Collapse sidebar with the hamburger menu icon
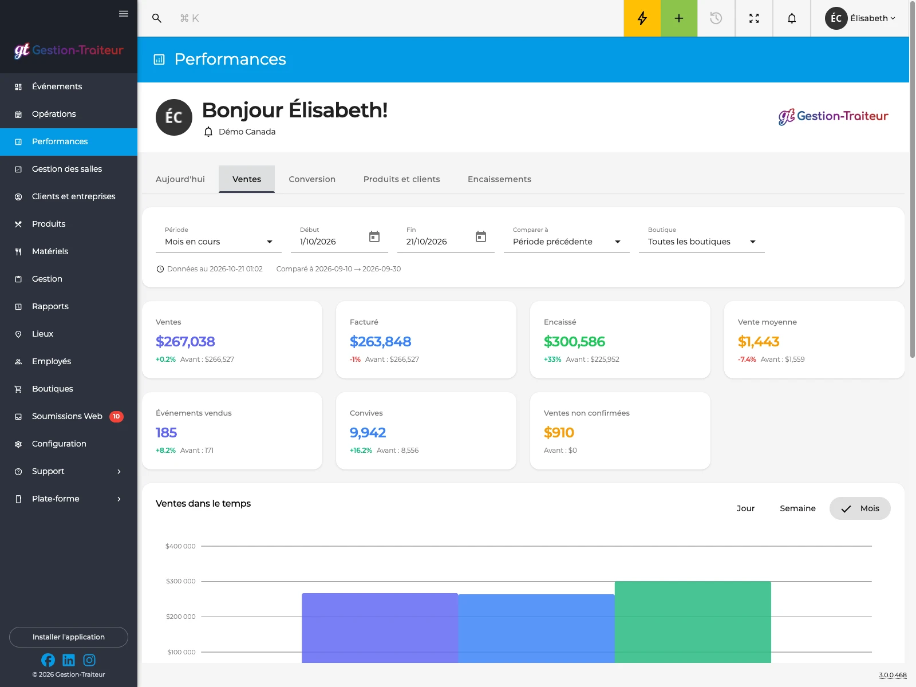 [x=124, y=14]
